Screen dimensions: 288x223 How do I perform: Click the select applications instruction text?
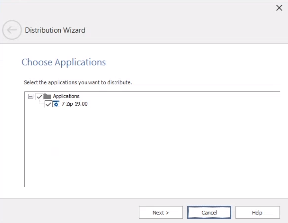pos(78,82)
